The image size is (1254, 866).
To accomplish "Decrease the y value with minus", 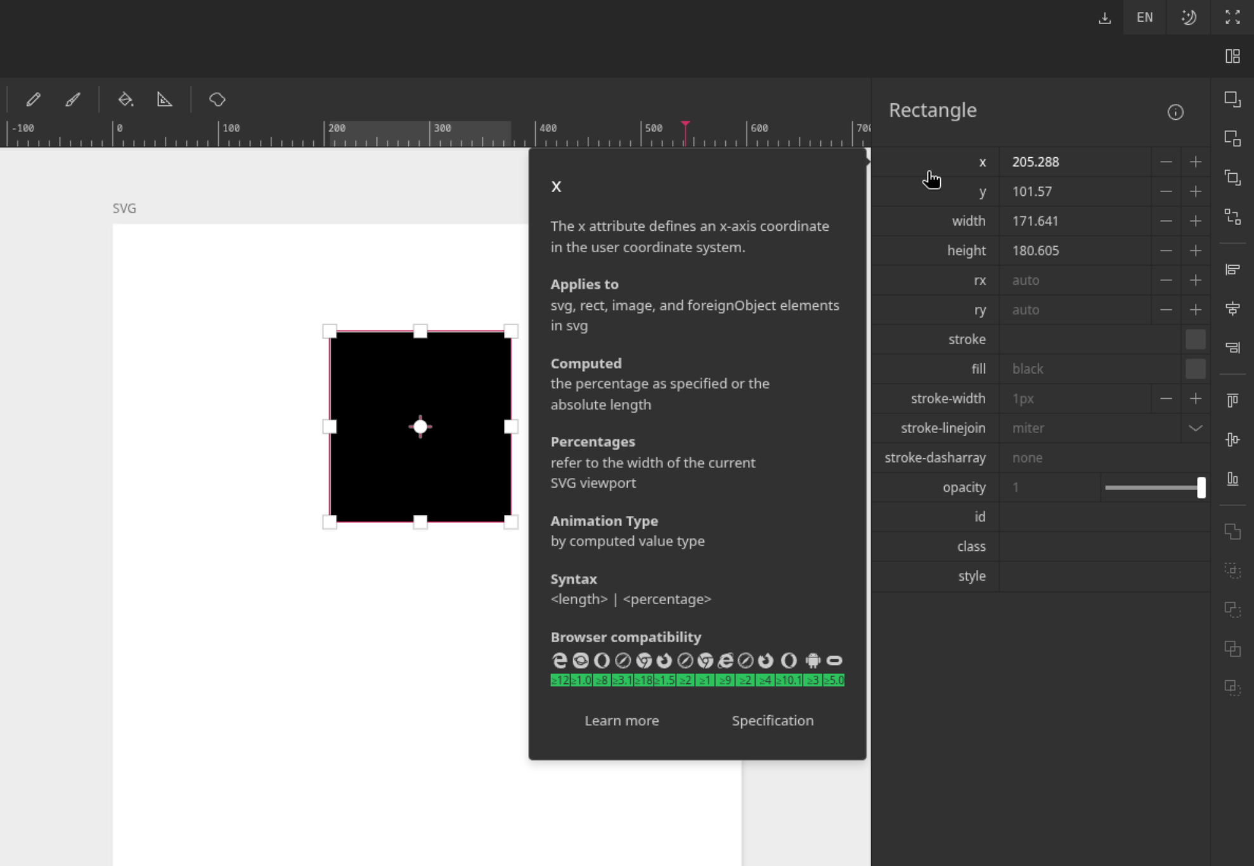I will tap(1166, 191).
